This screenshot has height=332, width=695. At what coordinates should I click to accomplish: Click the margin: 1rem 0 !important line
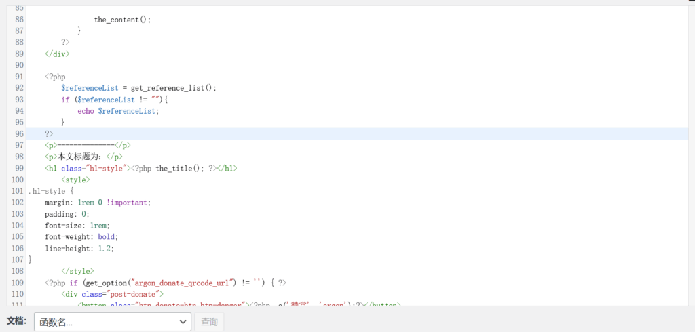point(98,203)
